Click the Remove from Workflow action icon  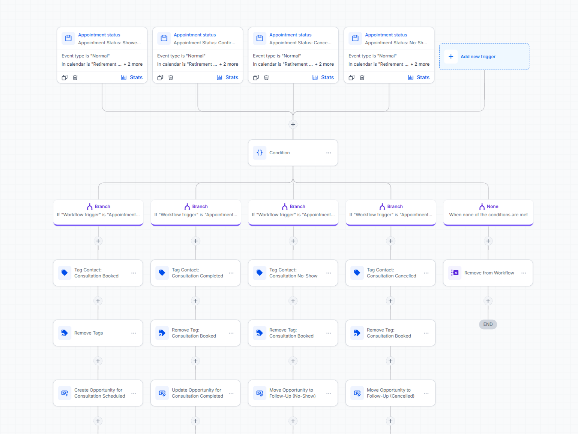455,273
